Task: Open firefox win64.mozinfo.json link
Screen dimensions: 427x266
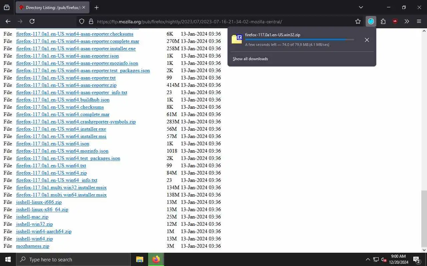Action: pyautogui.click(x=62, y=151)
